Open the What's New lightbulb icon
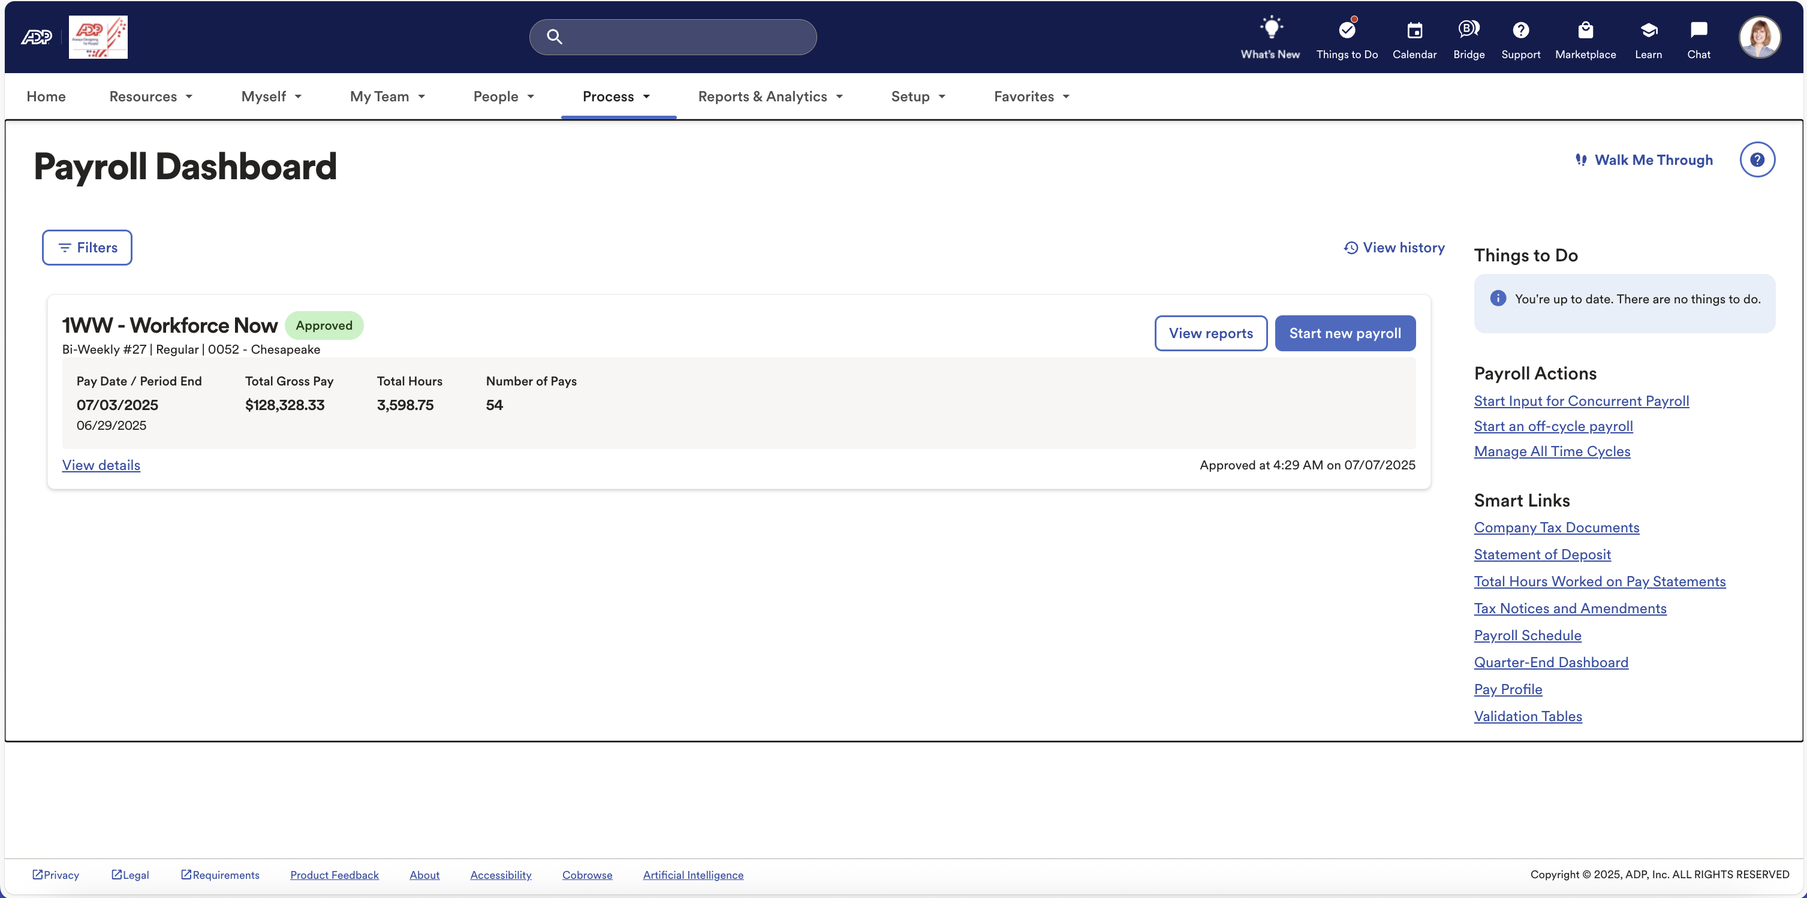Viewport: 1807px width, 898px height. pos(1270,29)
